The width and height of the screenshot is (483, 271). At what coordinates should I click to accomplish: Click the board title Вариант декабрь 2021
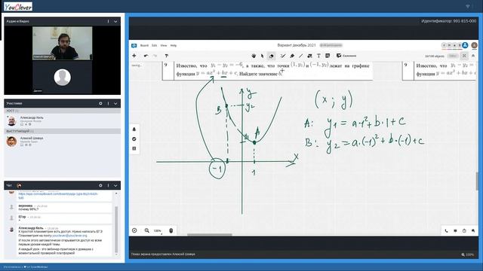[297, 45]
